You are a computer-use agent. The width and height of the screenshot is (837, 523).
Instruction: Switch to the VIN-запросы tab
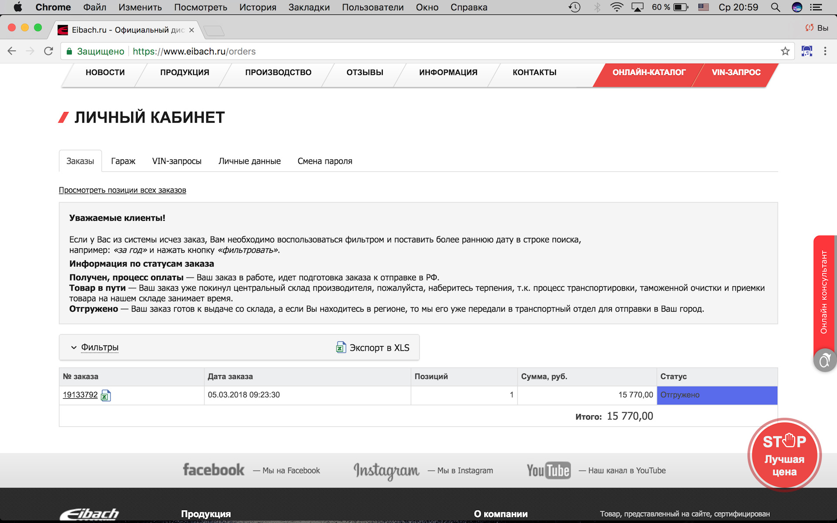pos(177,161)
